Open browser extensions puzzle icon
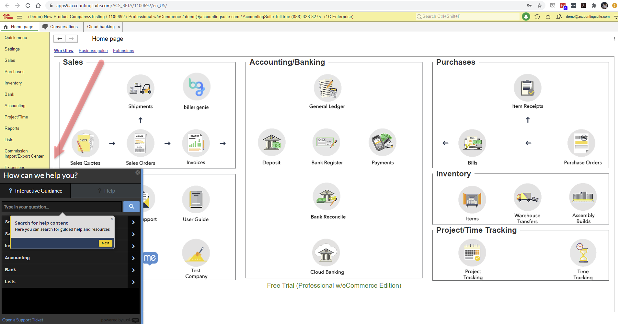618x324 pixels. point(594,6)
